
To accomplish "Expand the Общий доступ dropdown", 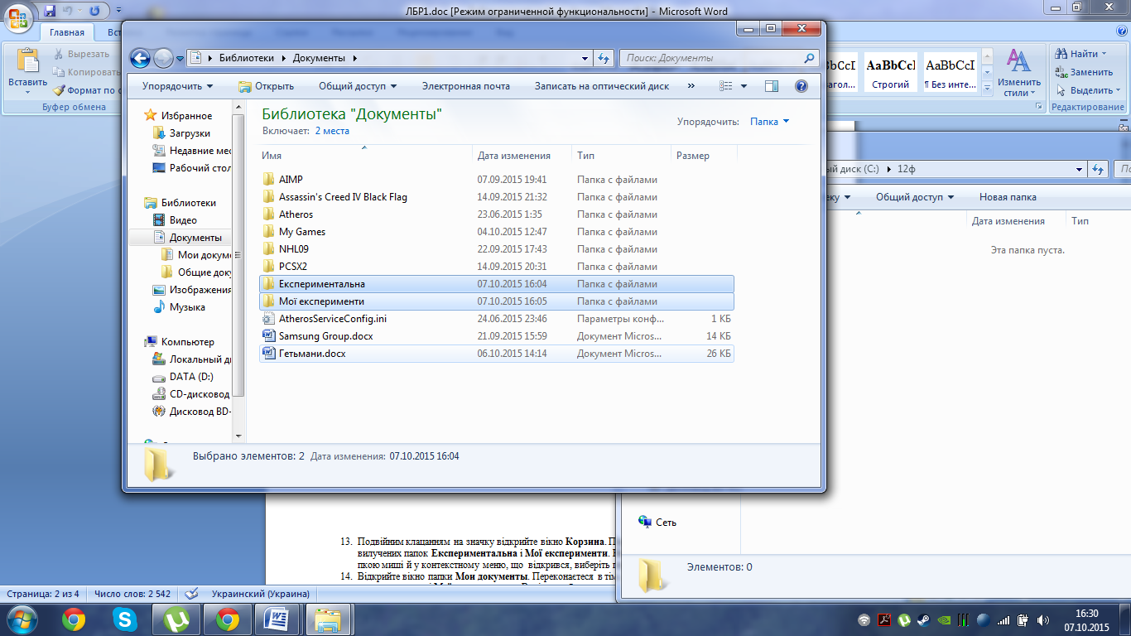I will tap(358, 86).
